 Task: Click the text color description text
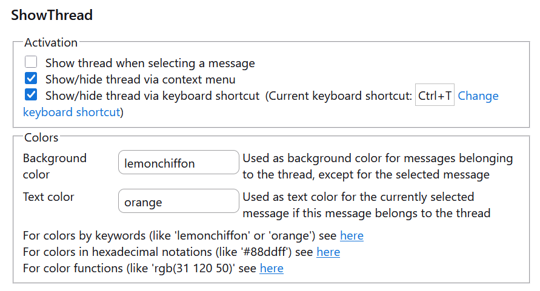366,204
